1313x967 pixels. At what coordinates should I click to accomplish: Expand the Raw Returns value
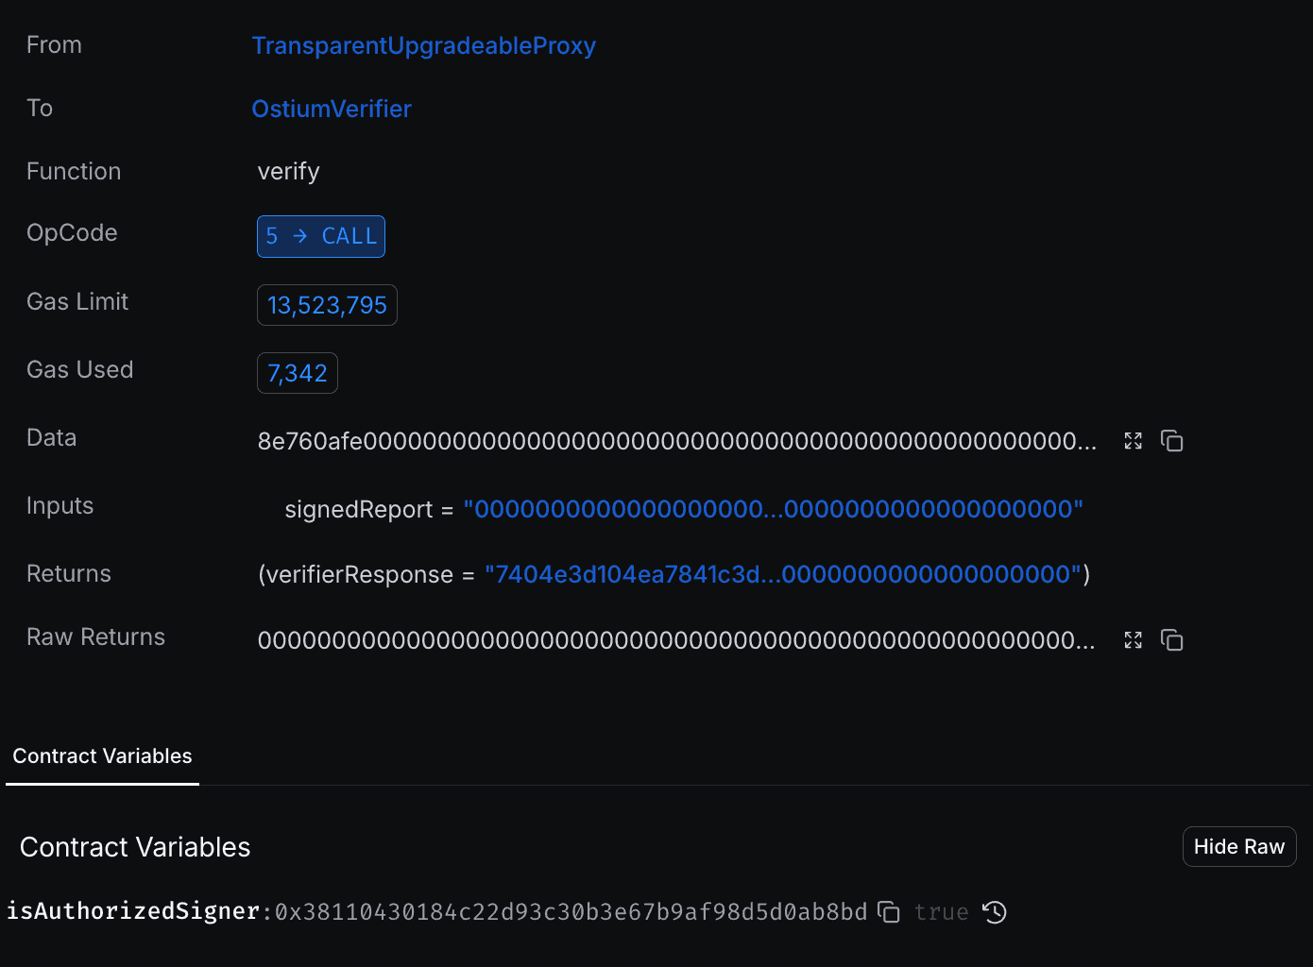[x=1134, y=640]
